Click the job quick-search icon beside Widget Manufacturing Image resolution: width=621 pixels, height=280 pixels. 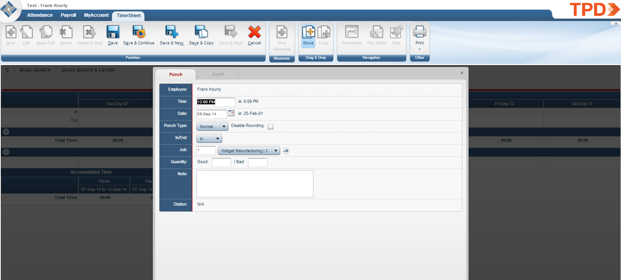(286, 151)
